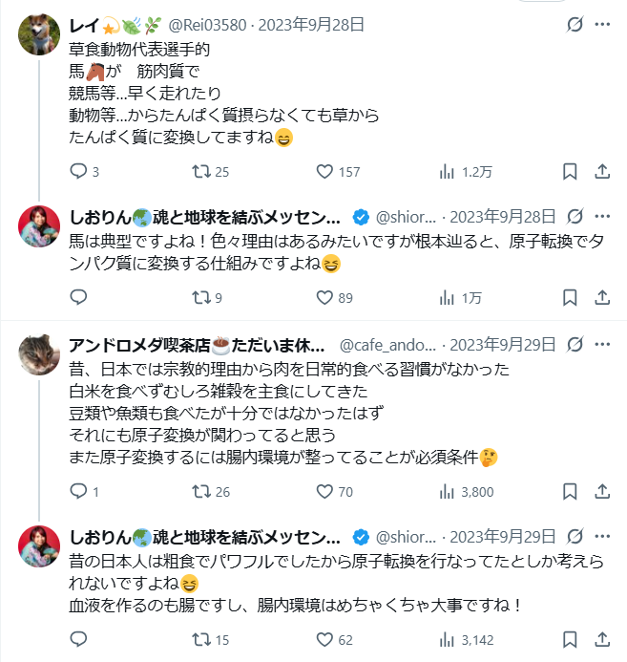
Task: Like アンドロメダ喫茶店's tweet with 70 likes
Action: pyautogui.click(x=324, y=492)
